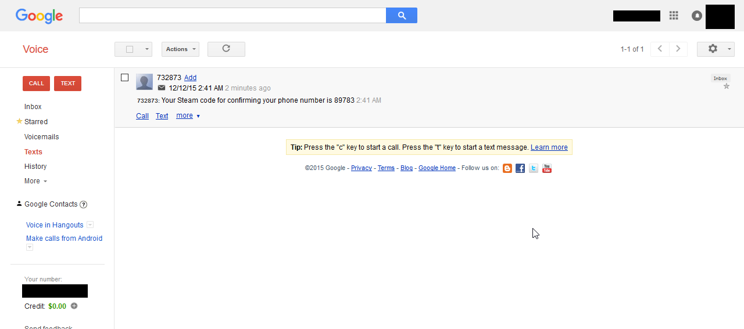Open the Google notifications bell
Screen dimensions: 744x329
tap(696, 16)
